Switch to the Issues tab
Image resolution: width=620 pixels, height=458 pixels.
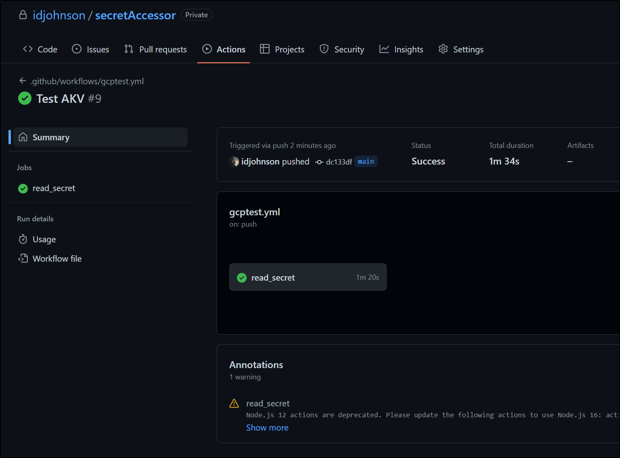click(90, 49)
